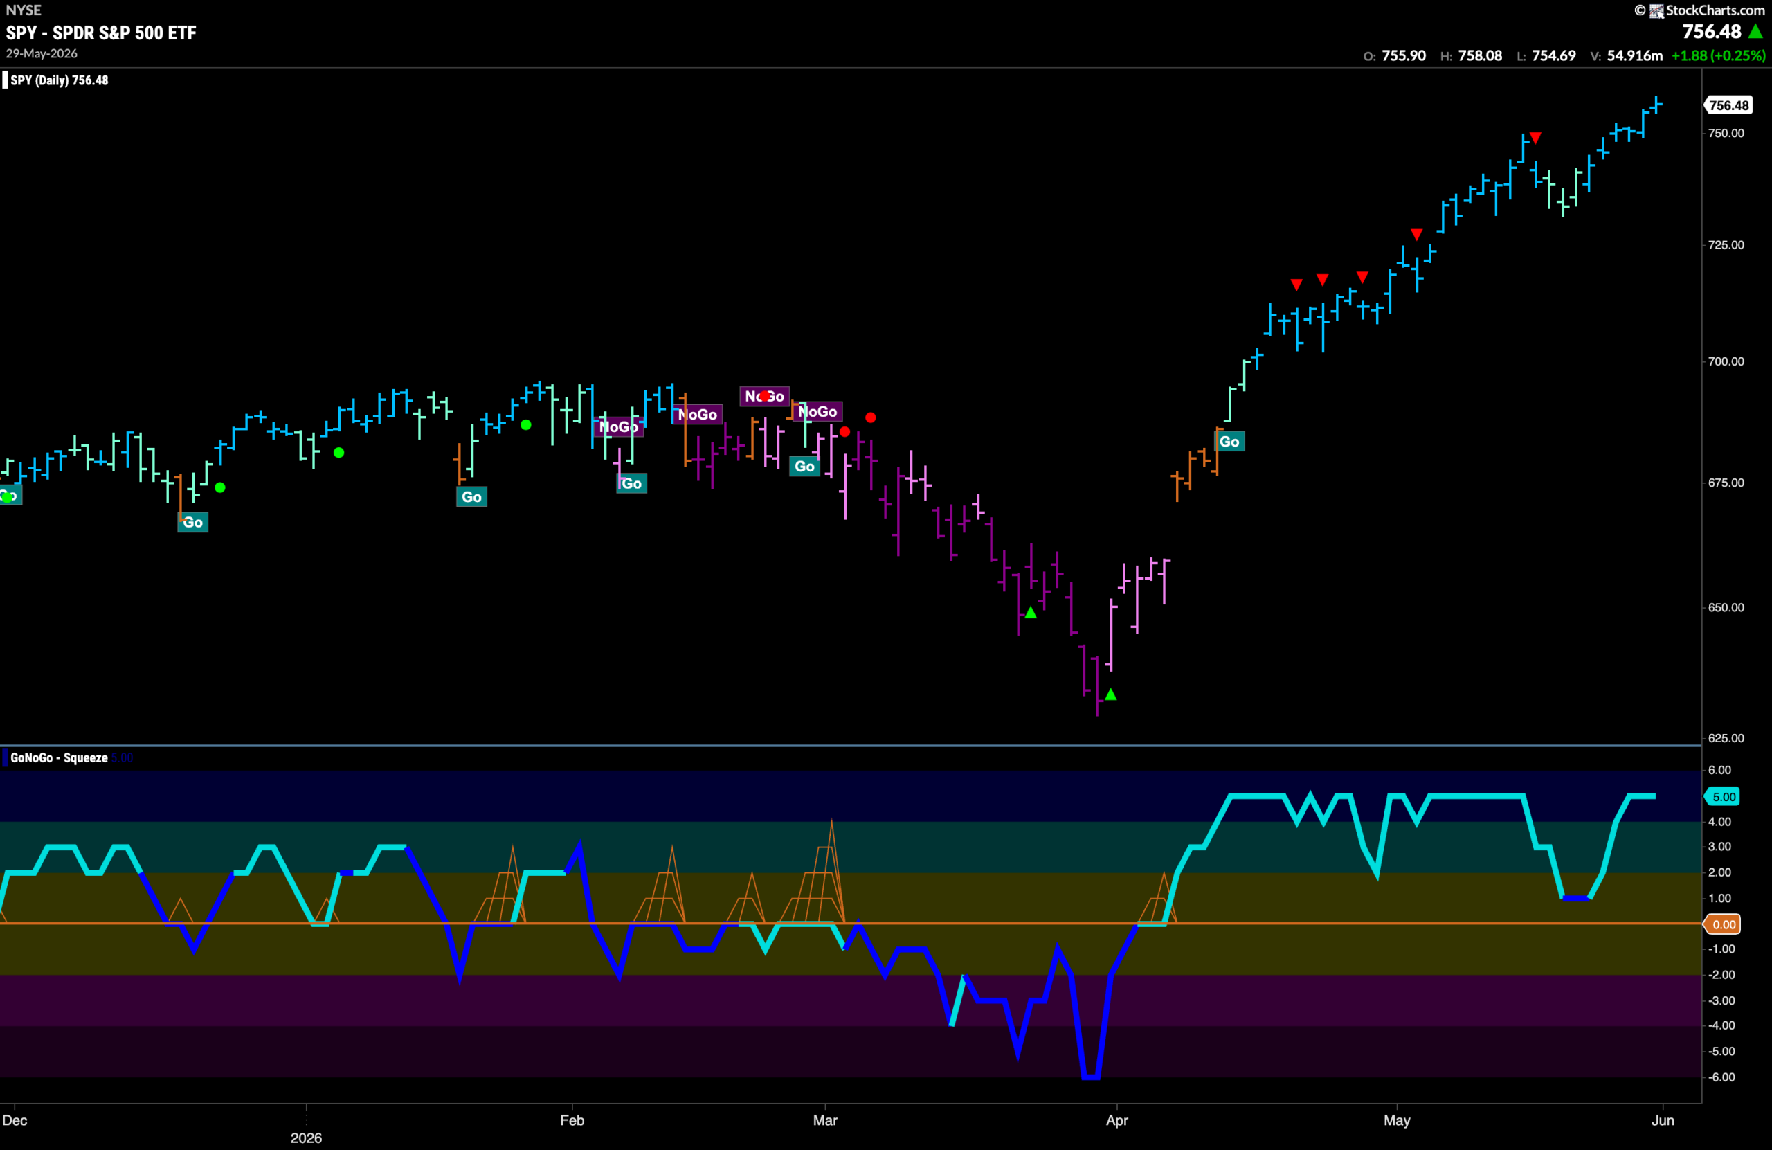
Task: Click the Go label in late February
Action: (804, 466)
